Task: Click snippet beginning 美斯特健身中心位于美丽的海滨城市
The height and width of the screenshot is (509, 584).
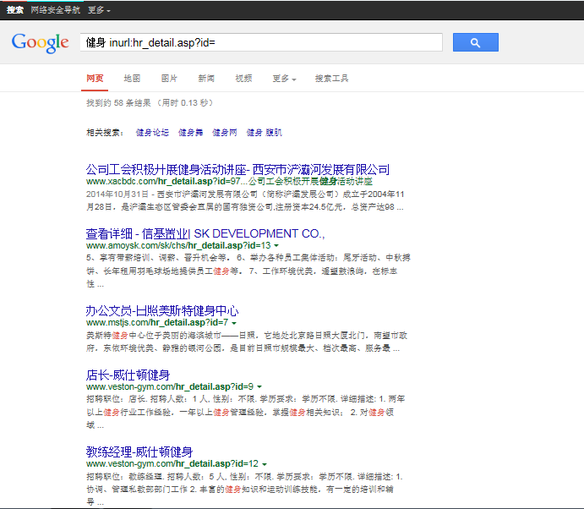Action: (247, 342)
